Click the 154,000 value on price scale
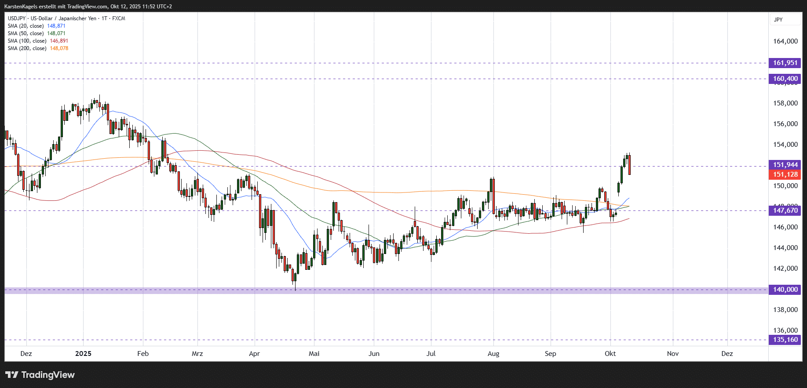 coord(785,145)
